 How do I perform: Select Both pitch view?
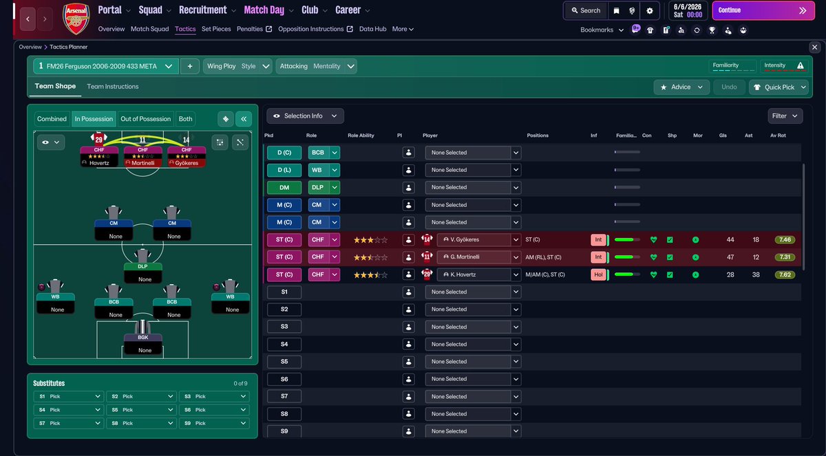click(x=186, y=119)
